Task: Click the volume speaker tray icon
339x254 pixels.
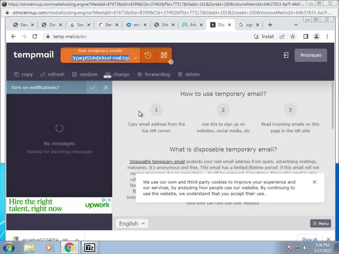Action: 306,248
